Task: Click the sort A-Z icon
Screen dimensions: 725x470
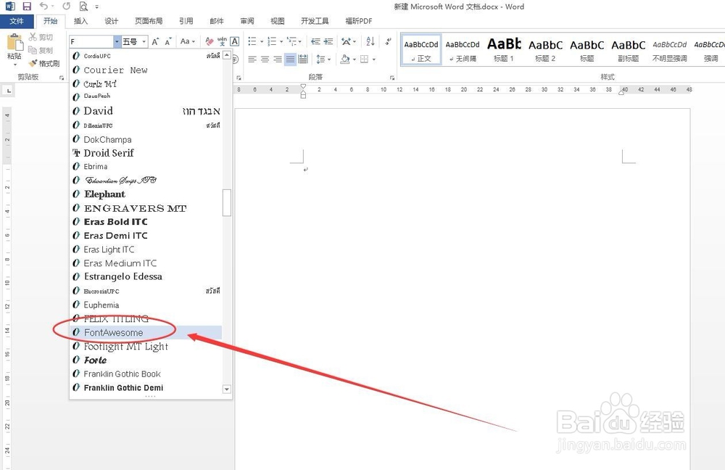Action: click(370, 41)
